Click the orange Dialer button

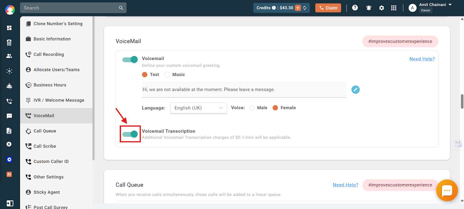[x=328, y=8]
